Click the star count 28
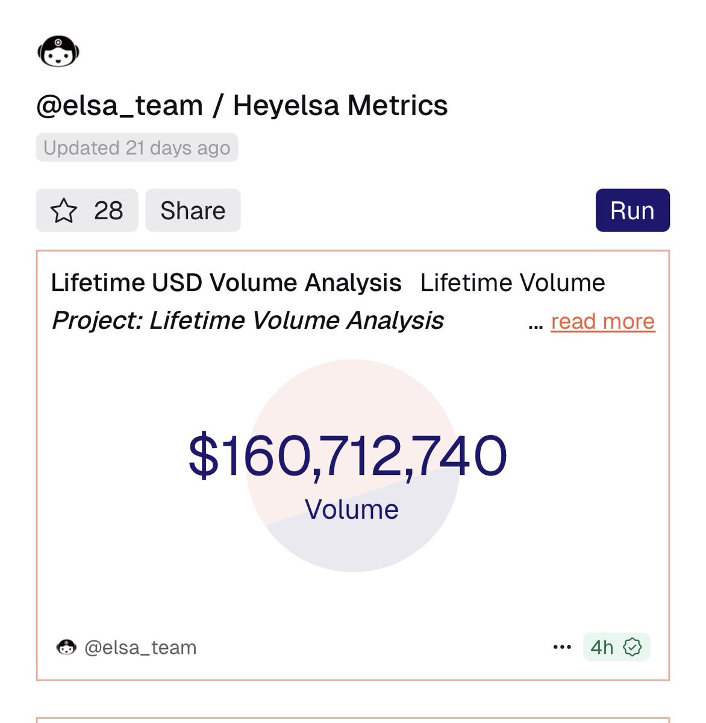Image resolution: width=706 pixels, height=723 pixels. (108, 211)
